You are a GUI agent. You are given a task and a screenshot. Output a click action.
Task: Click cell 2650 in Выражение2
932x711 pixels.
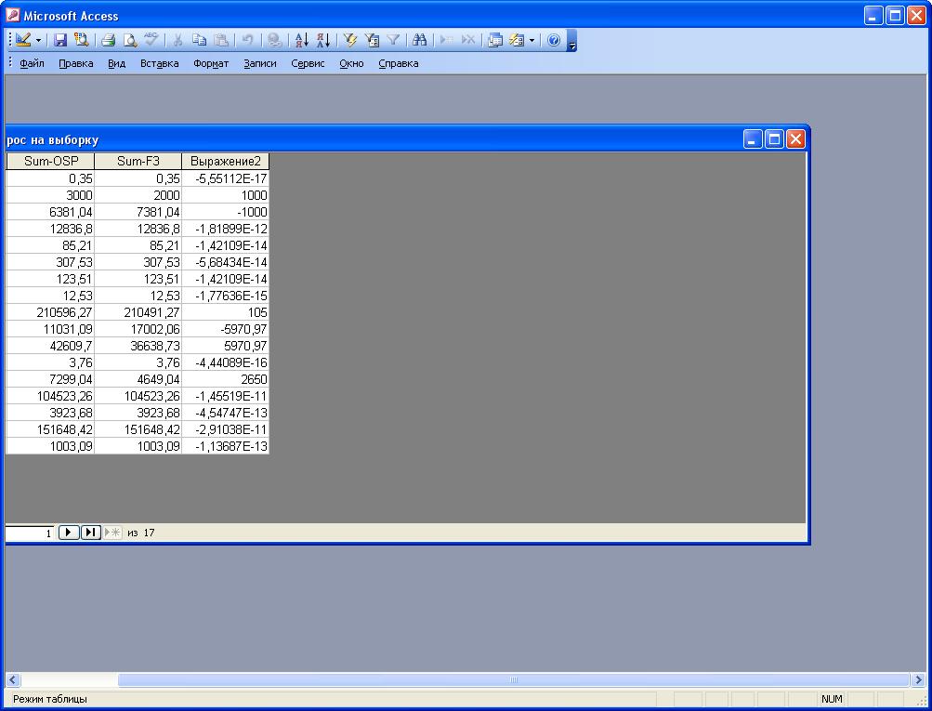pos(225,379)
